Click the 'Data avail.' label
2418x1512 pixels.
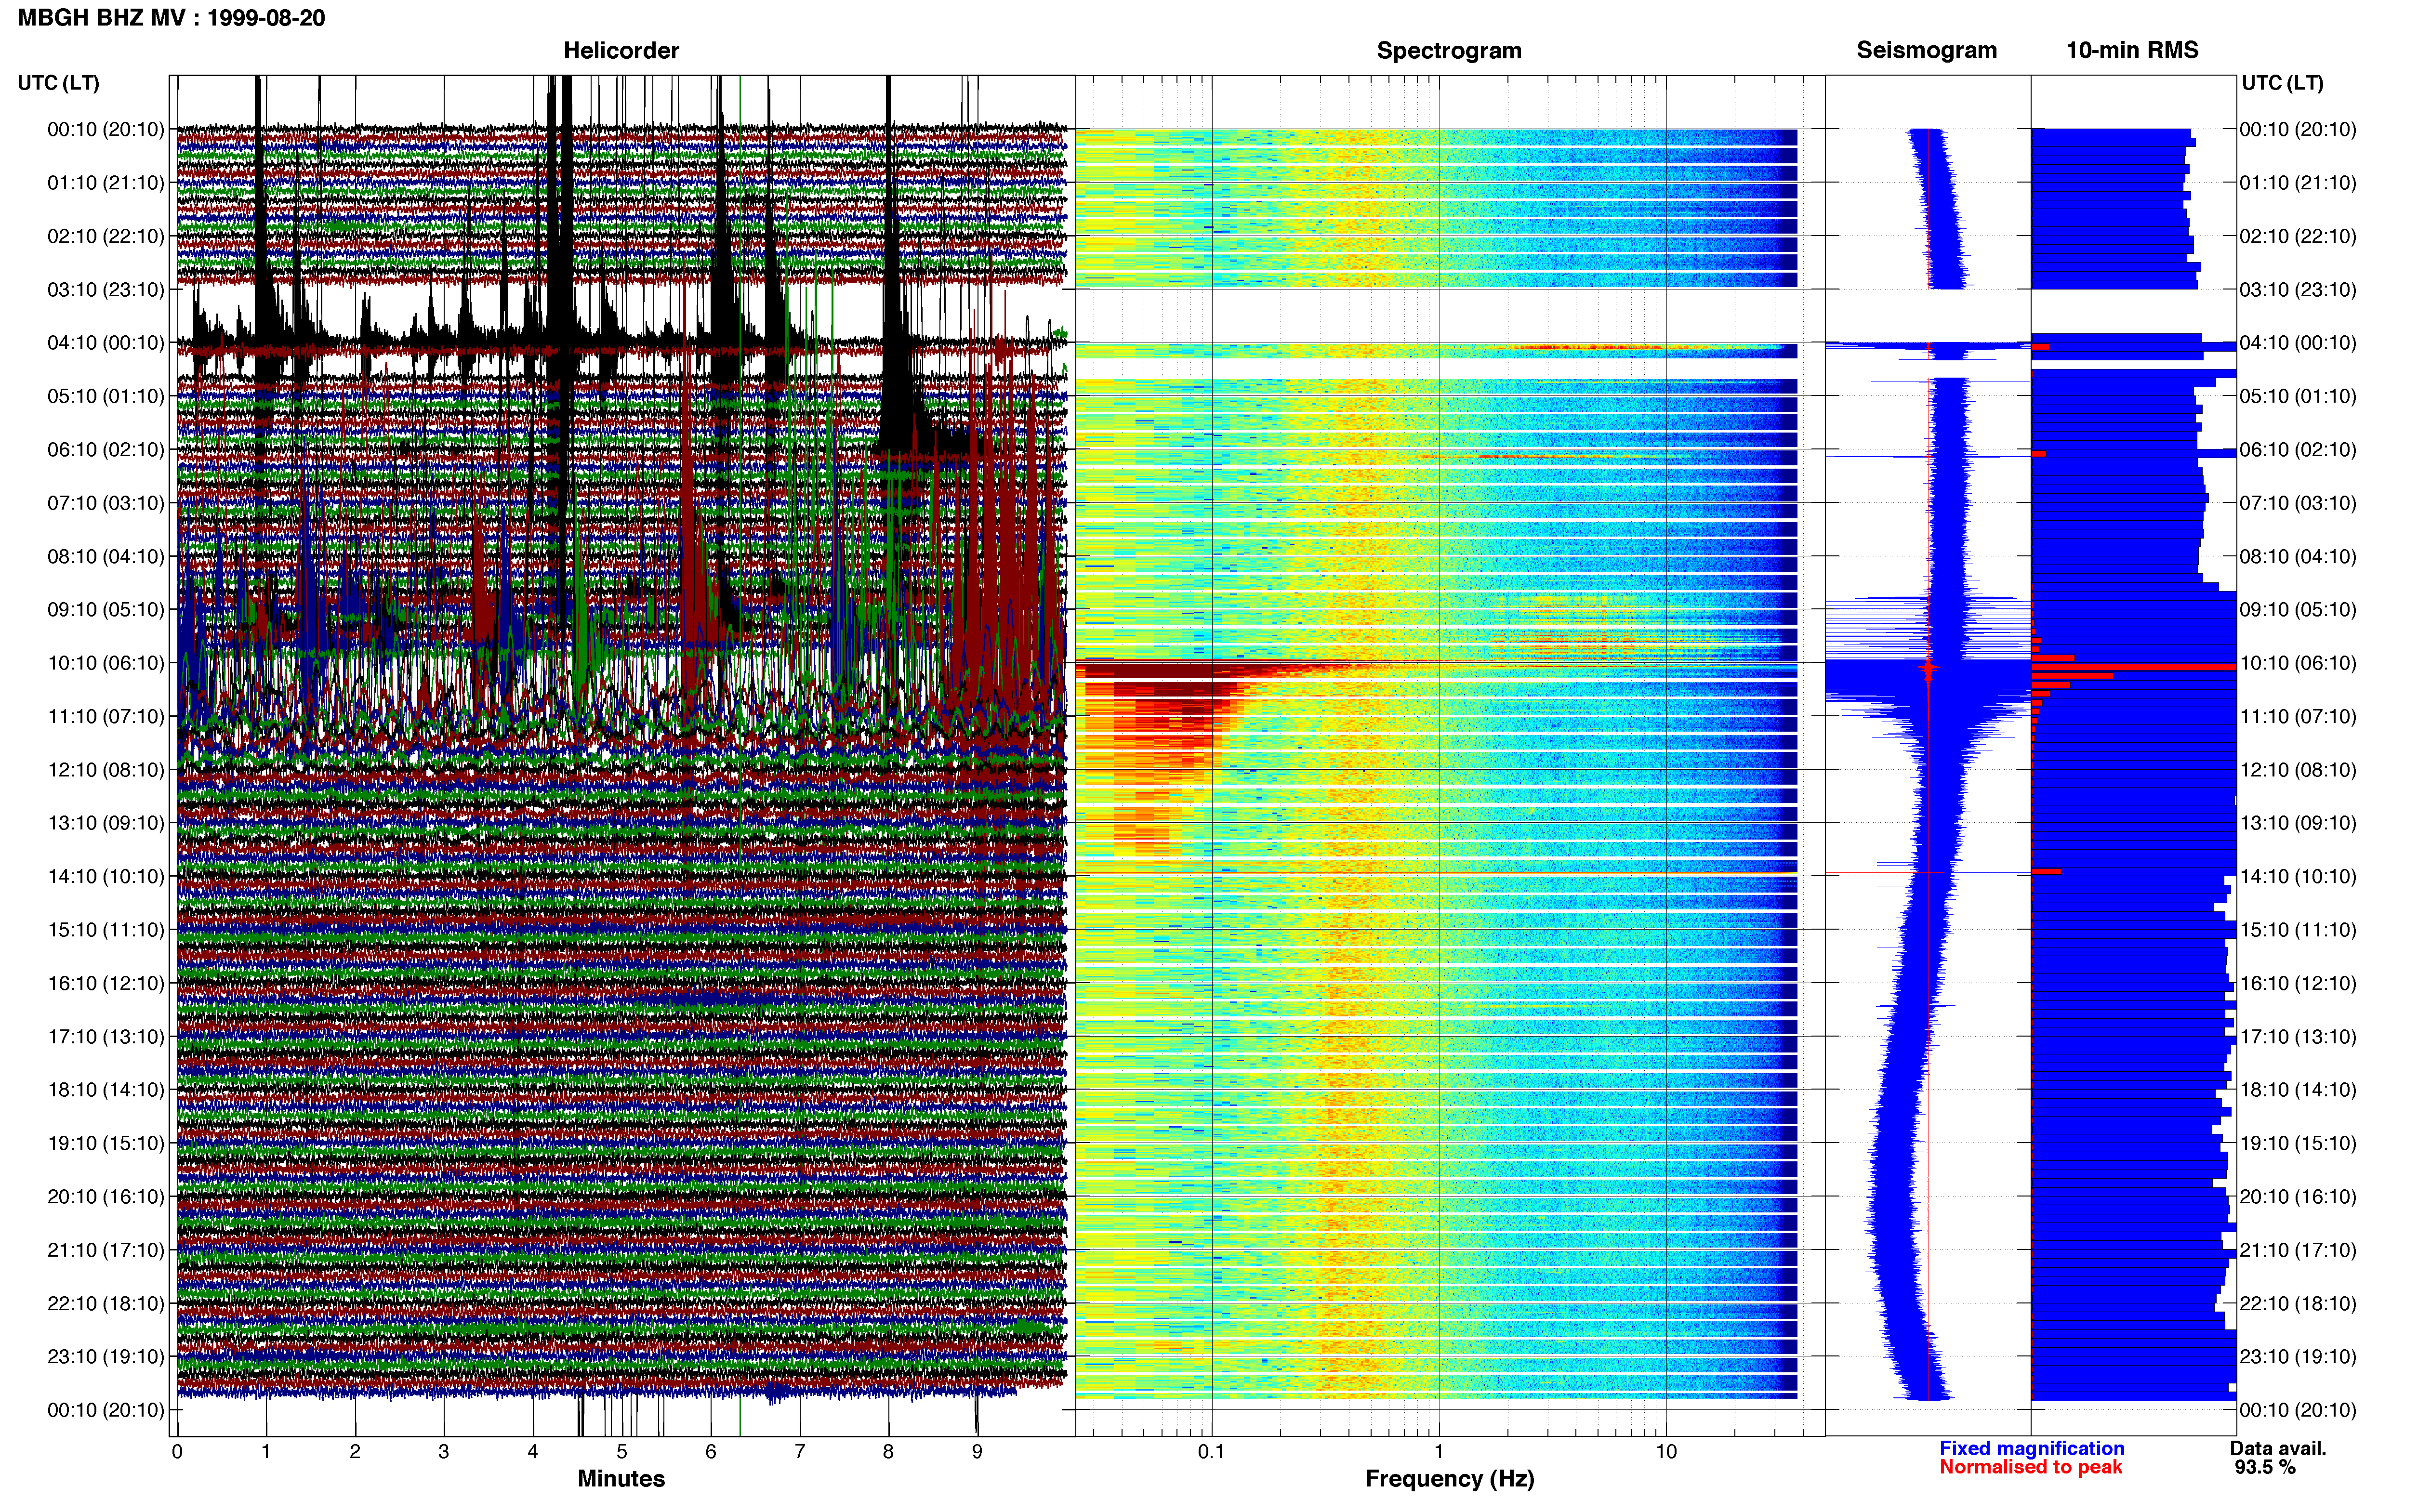(x=2278, y=1448)
